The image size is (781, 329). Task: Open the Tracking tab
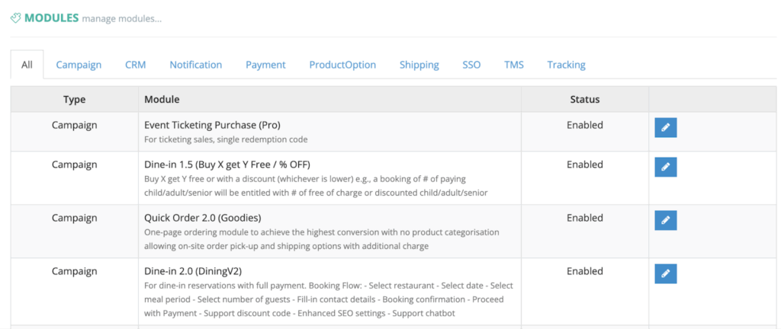(x=566, y=65)
